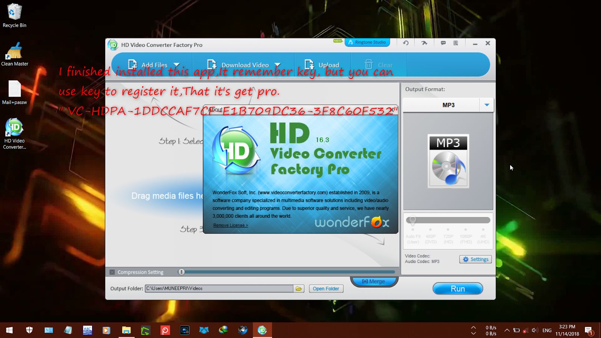
Task: Toggle the Compression Setting checkbox
Action: coord(112,272)
